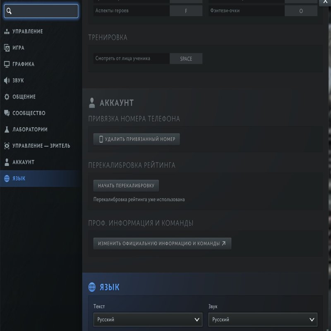This screenshot has width=331, height=331.
Task: Select the ЯЗЫК menu item in sidebar
Action: click(x=19, y=178)
